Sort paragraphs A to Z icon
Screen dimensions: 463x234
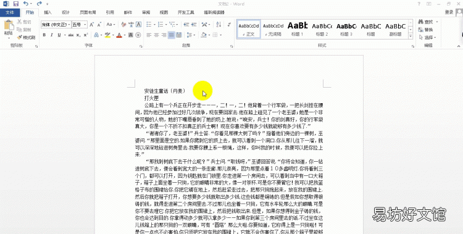click(x=219, y=25)
